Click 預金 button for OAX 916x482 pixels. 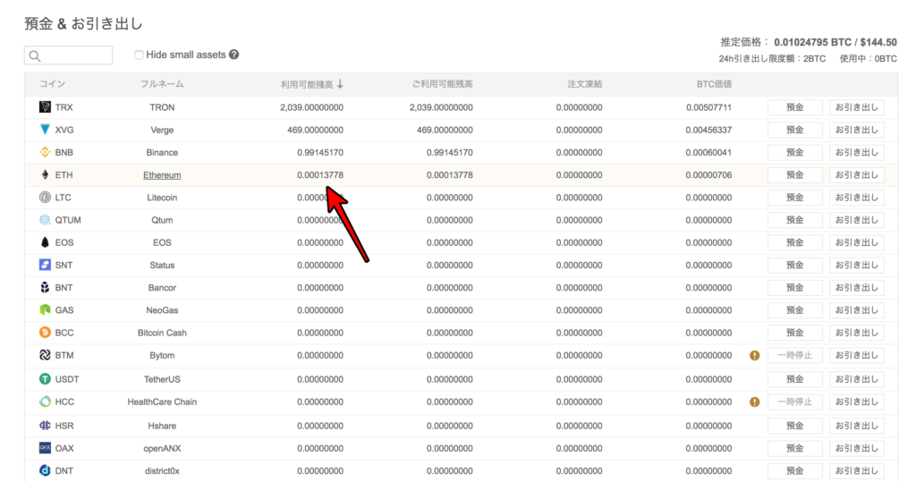pyautogui.click(x=794, y=448)
